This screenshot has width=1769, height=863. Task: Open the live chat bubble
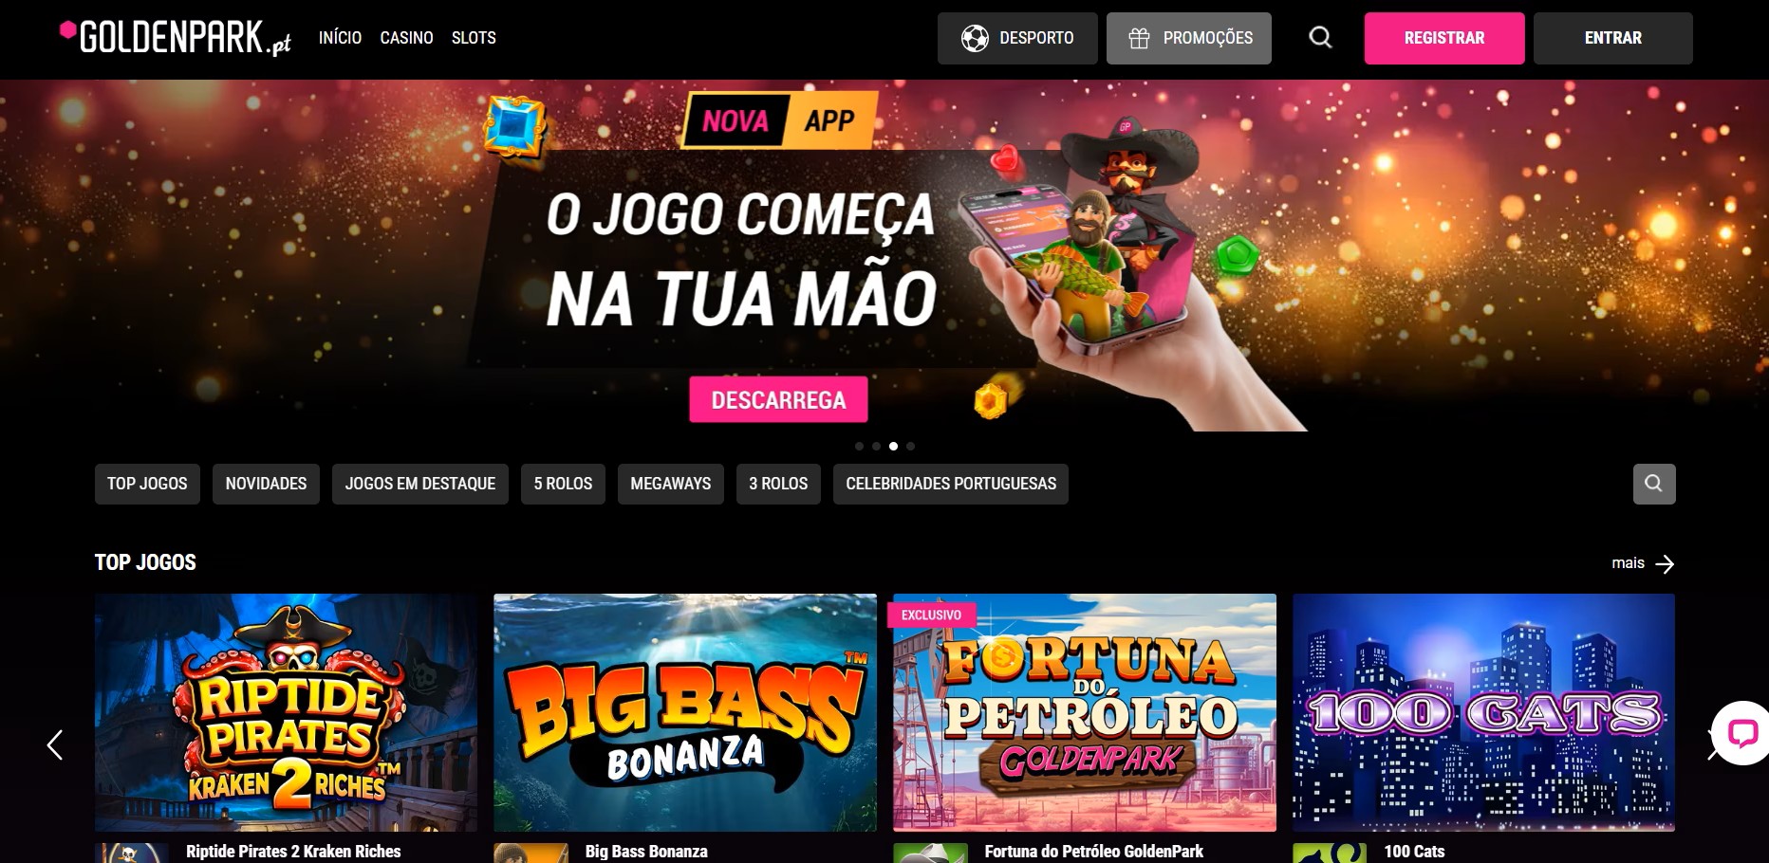coord(1742,733)
